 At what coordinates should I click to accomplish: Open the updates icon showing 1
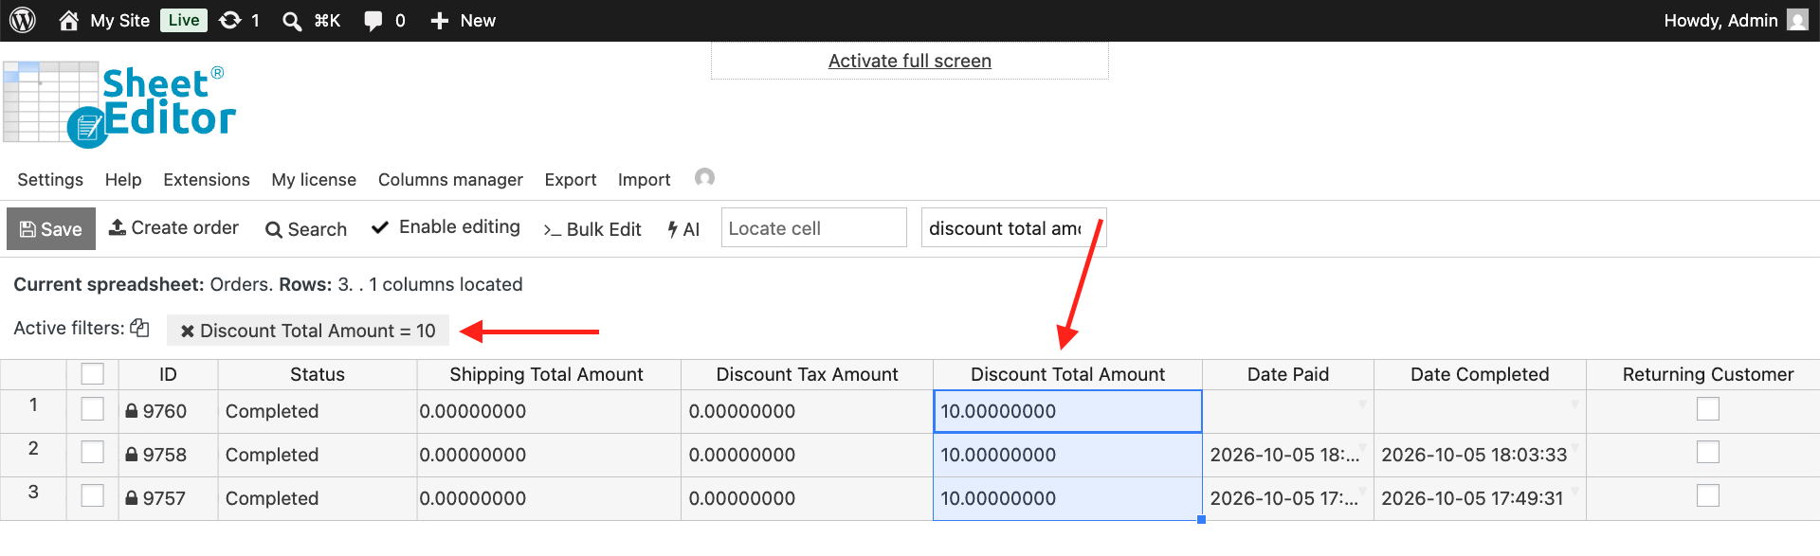[229, 20]
